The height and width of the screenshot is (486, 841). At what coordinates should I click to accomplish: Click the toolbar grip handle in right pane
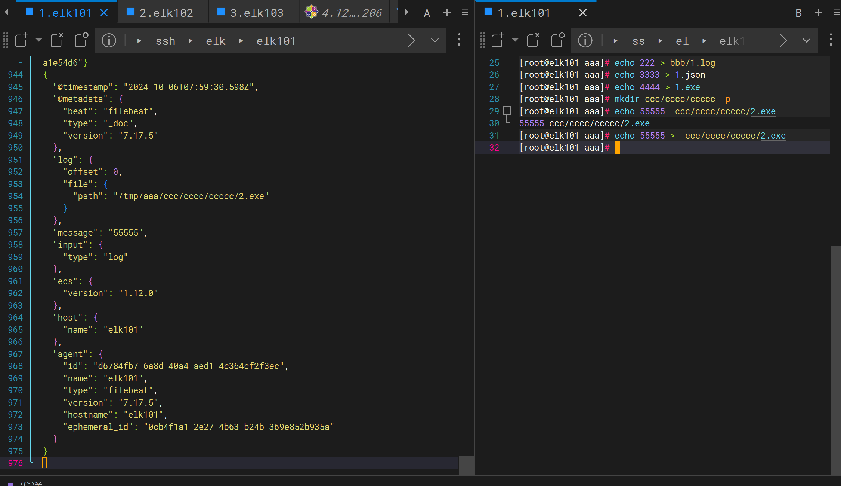coord(482,40)
